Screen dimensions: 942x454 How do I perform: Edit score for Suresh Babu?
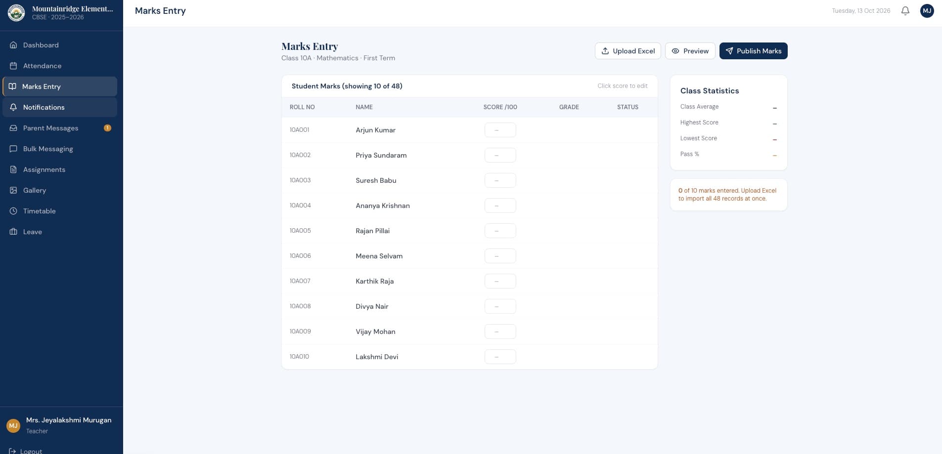click(500, 180)
